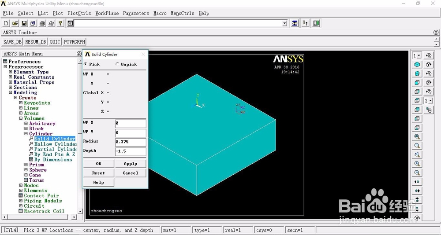Open the Contact Manager icon
This screenshot has height=235, width=441.
pyautogui.click(x=316, y=23)
